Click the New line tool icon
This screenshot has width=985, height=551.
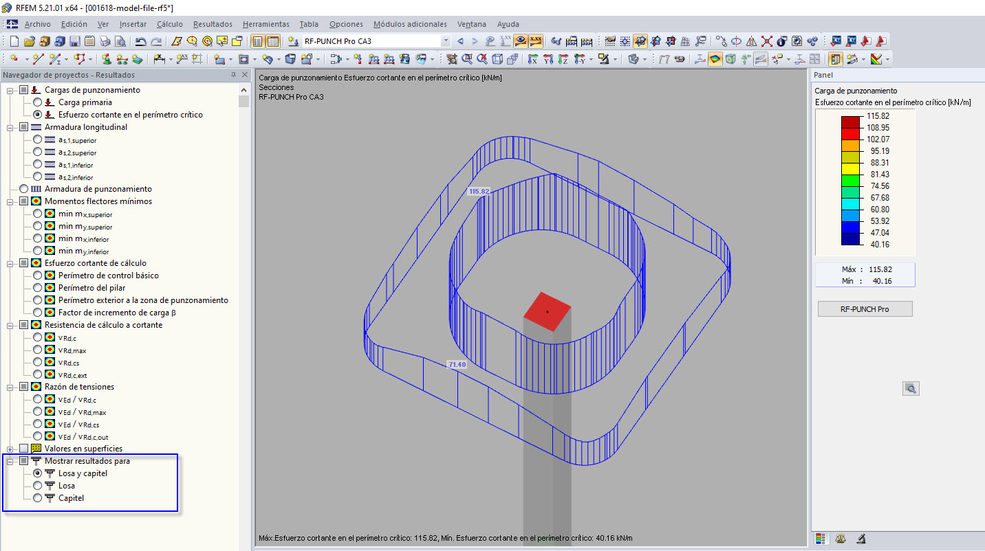(39, 60)
